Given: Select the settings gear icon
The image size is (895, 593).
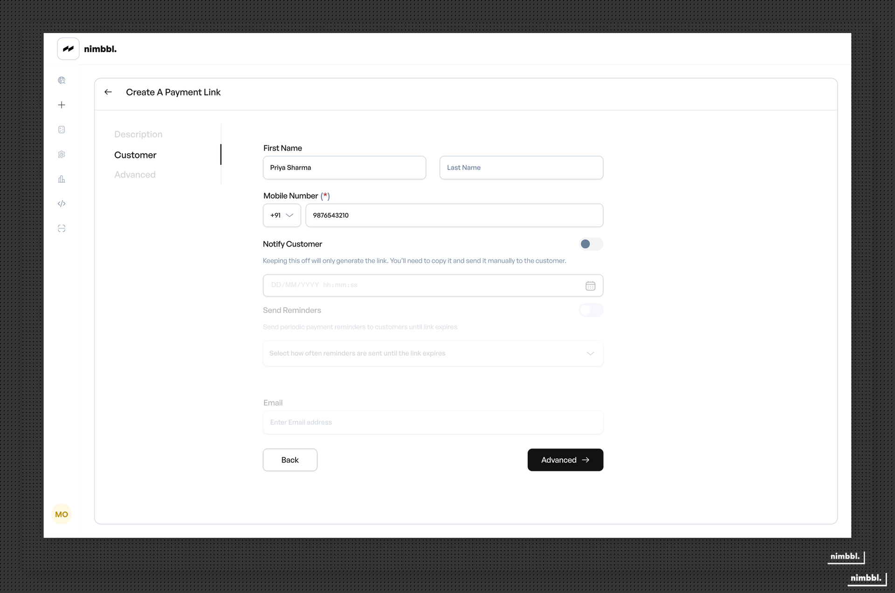Looking at the screenshot, I should 61,154.
